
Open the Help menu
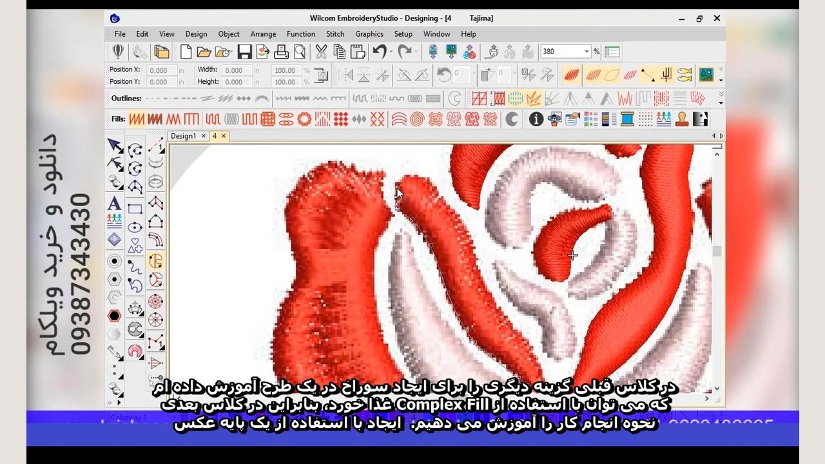[469, 34]
